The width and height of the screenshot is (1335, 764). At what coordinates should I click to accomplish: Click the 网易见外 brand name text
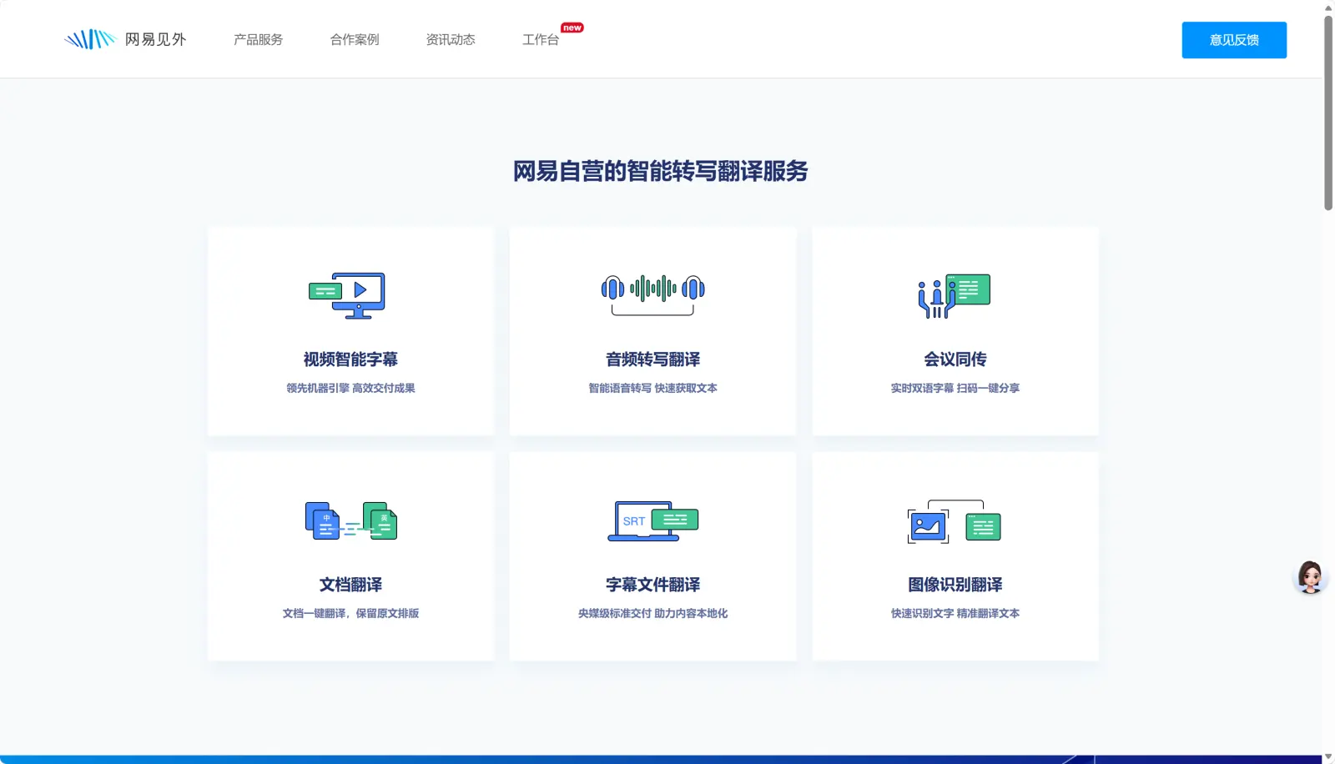(155, 39)
